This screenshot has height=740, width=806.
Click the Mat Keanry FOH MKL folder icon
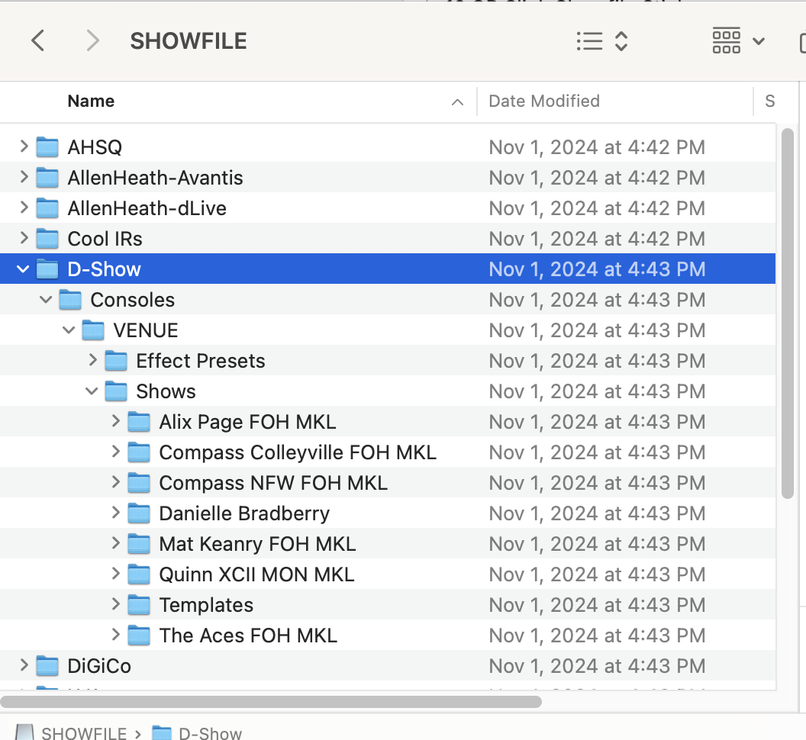point(139,544)
